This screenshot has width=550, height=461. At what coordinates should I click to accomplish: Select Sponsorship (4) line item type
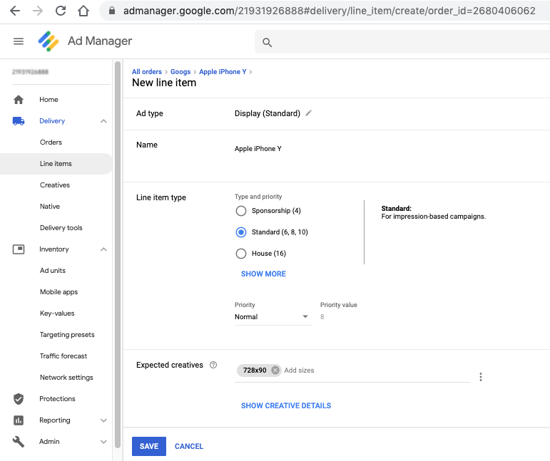[241, 211]
